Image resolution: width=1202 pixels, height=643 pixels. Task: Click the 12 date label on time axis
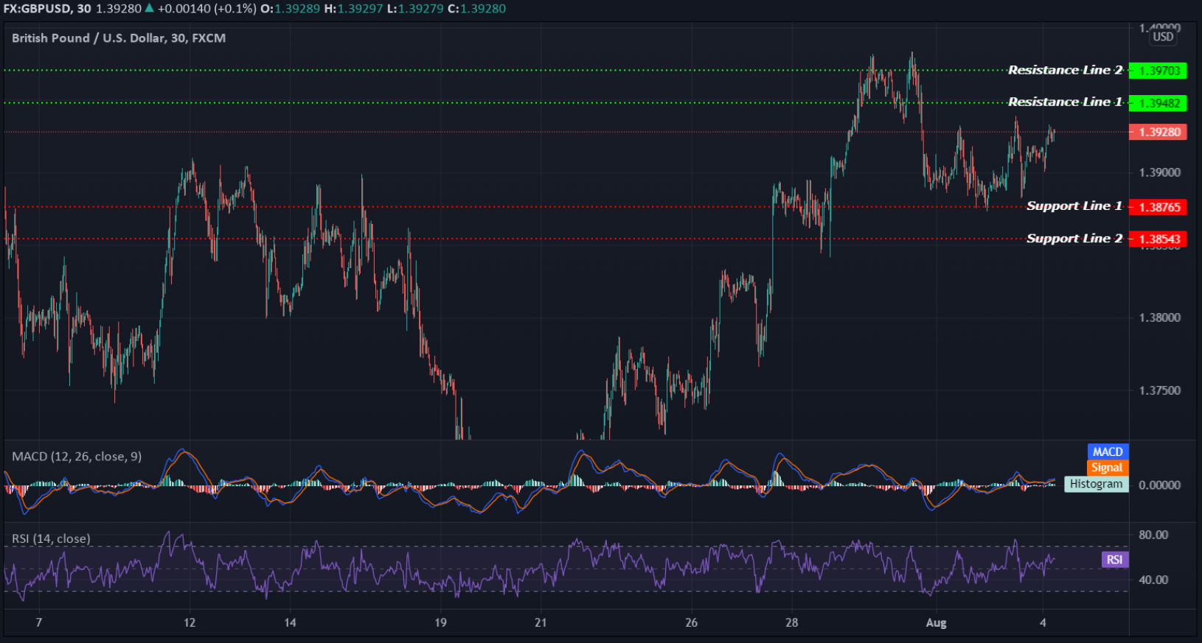tap(190, 623)
